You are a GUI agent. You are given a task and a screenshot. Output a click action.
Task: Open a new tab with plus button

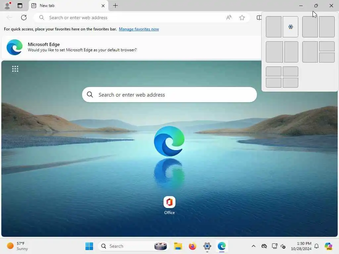tap(116, 6)
